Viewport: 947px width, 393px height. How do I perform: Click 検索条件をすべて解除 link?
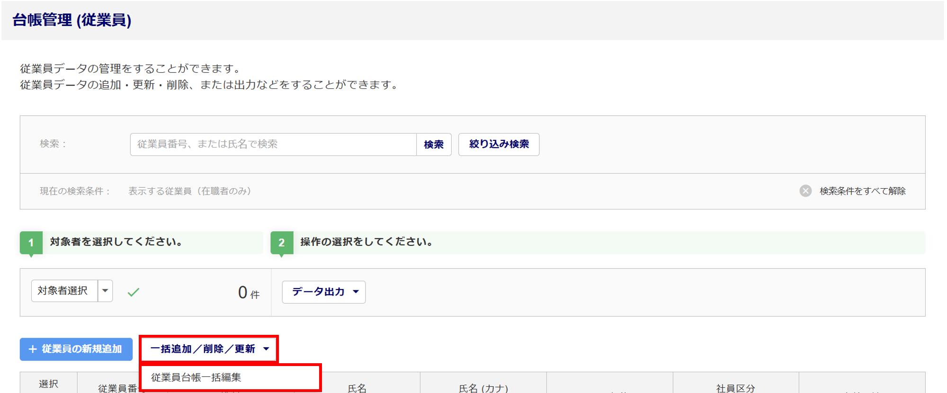pyautogui.click(x=862, y=191)
